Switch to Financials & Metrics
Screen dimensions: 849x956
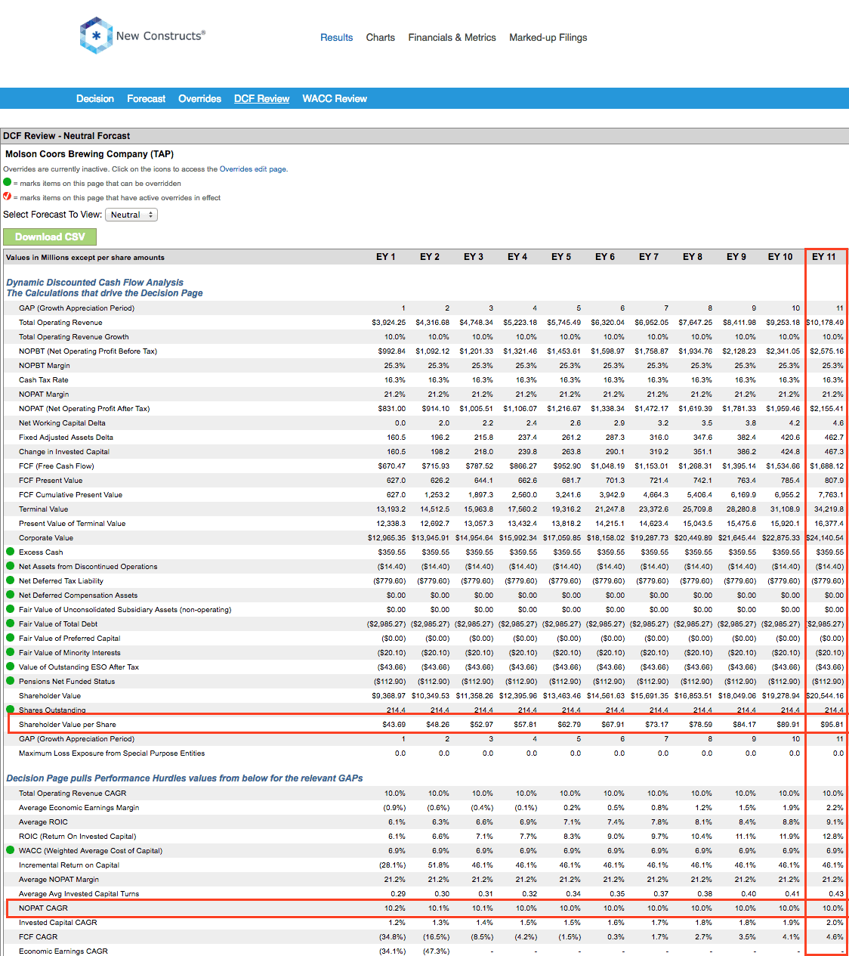(x=452, y=37)
